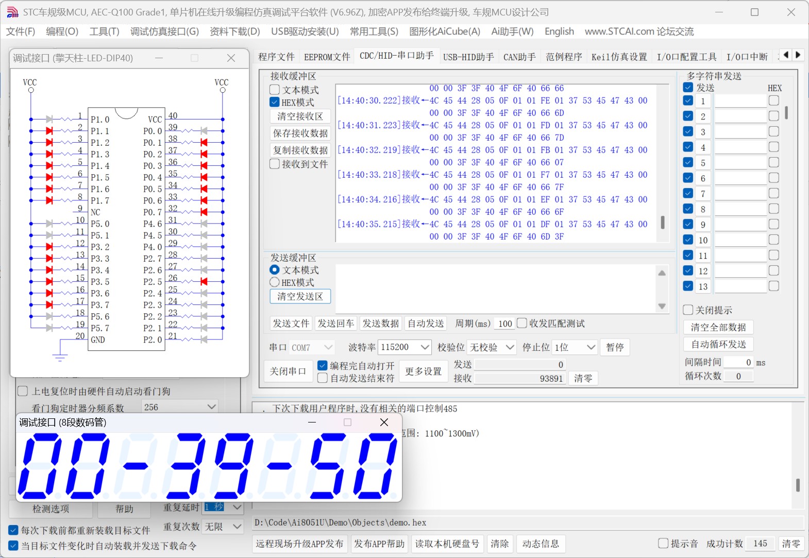
Task: Enable 文本模式 checkbox in the receive buffer
Action: [275, 90]
